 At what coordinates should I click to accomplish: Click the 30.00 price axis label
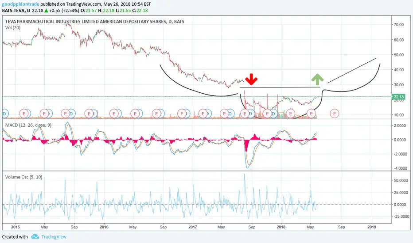(x=399, y=84)
